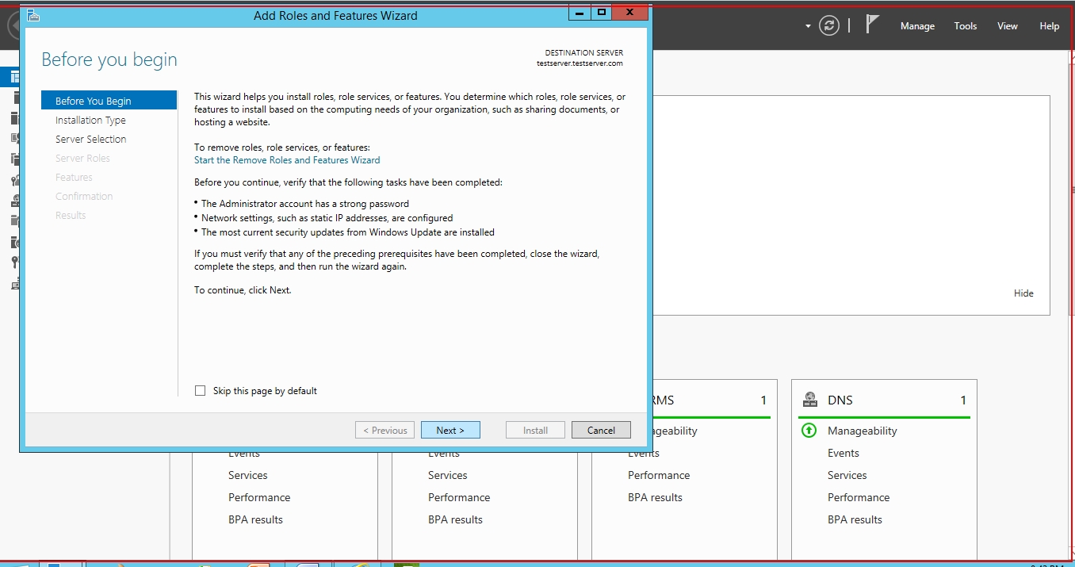Enable the Skip this page by default checkbox

201,391
